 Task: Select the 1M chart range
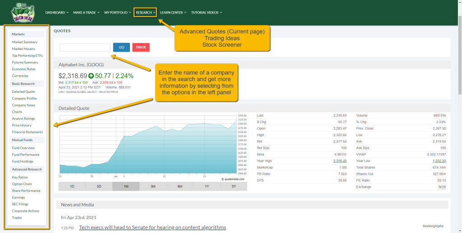126,187
